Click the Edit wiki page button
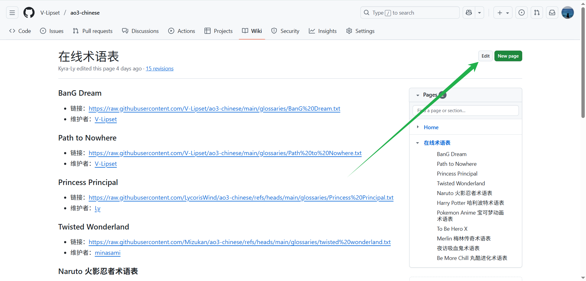Screen dimensions: 586x281 (x=485, y=56)
